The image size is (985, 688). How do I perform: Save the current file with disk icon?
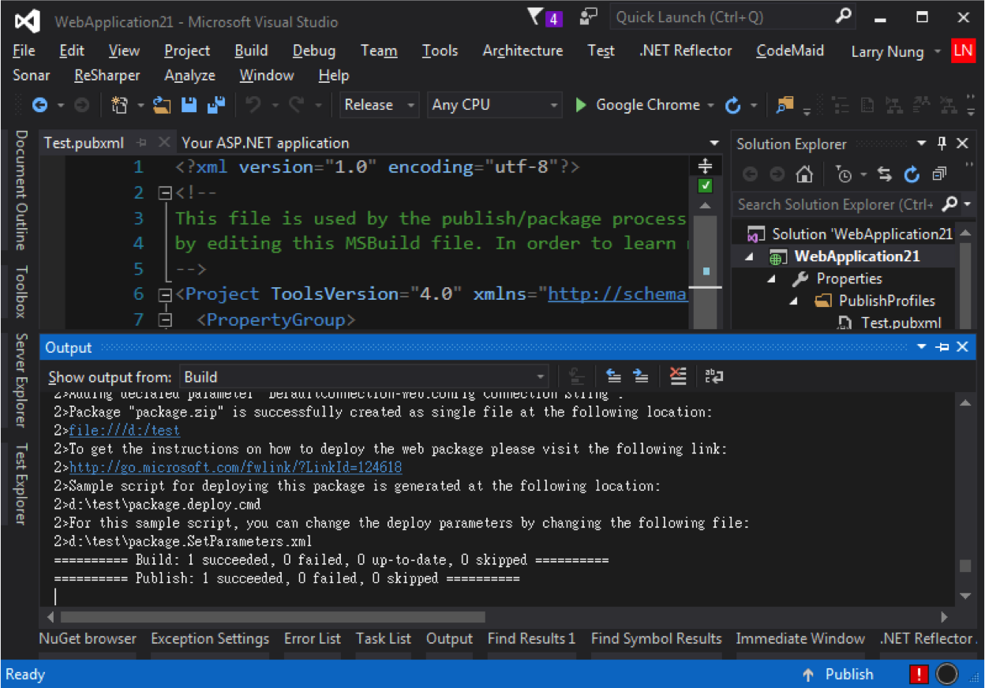pos(189,105)
